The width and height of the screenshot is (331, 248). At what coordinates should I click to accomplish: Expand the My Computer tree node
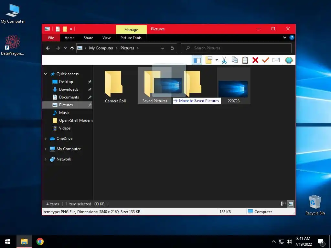(45, 149)
